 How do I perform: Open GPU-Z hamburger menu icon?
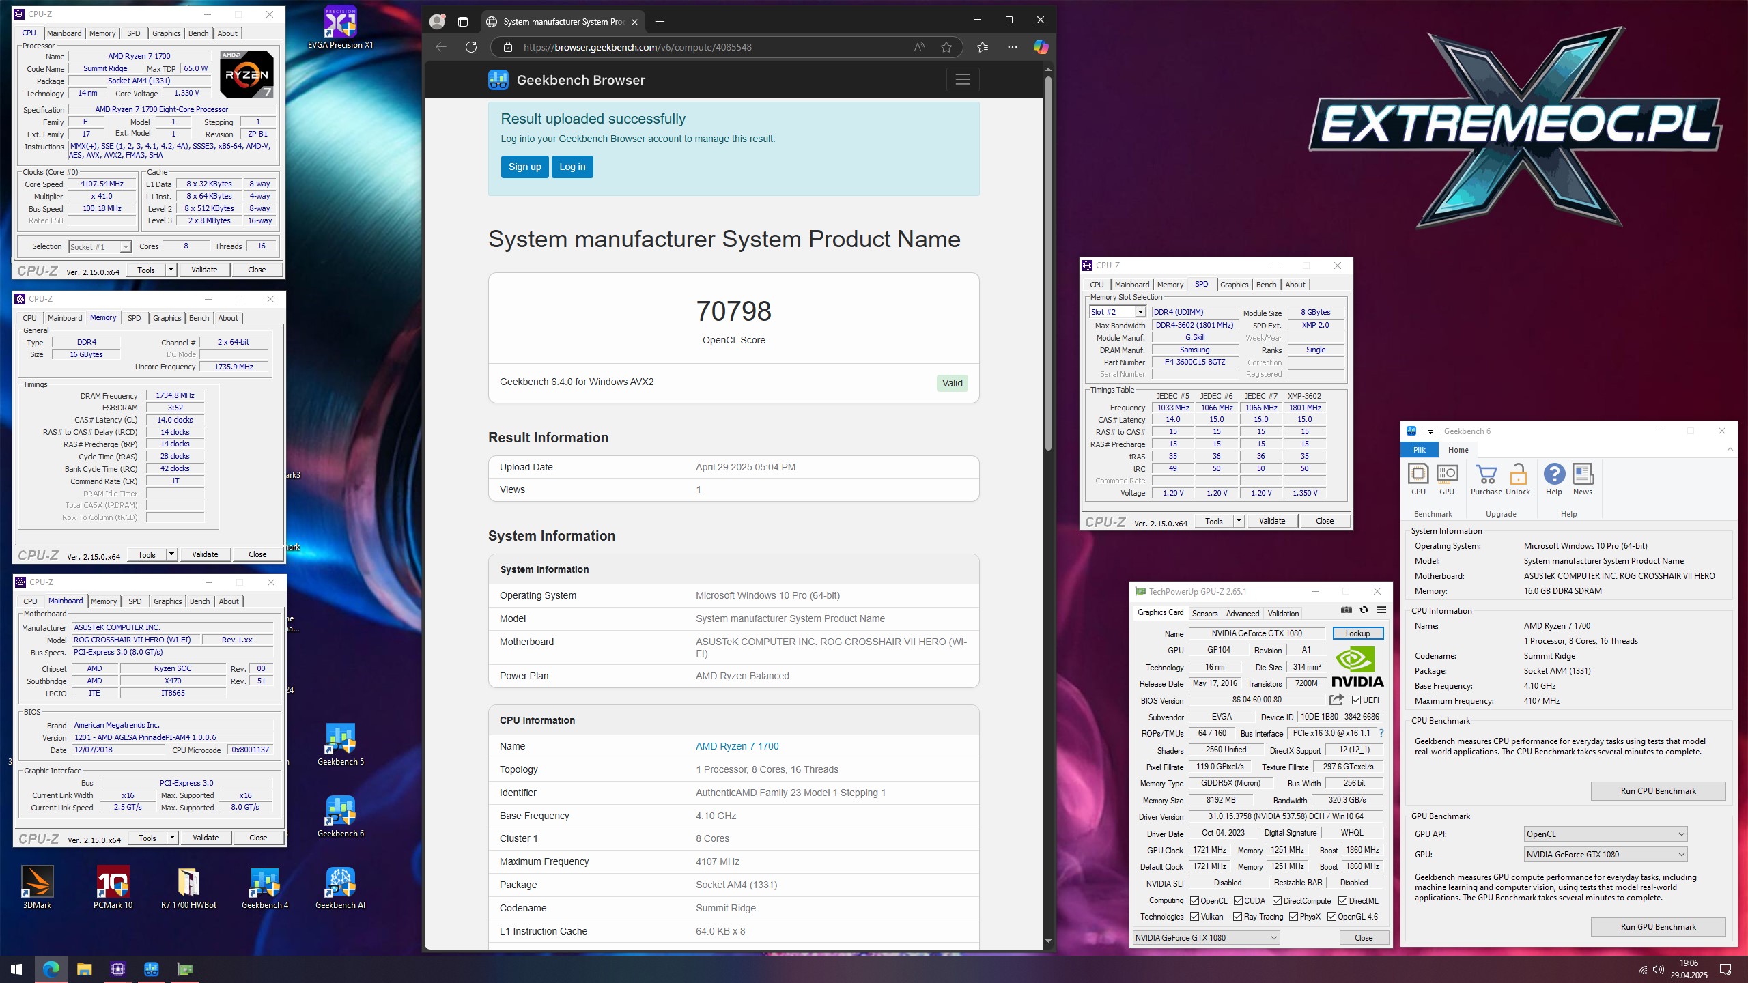(x=1381, y=610)
